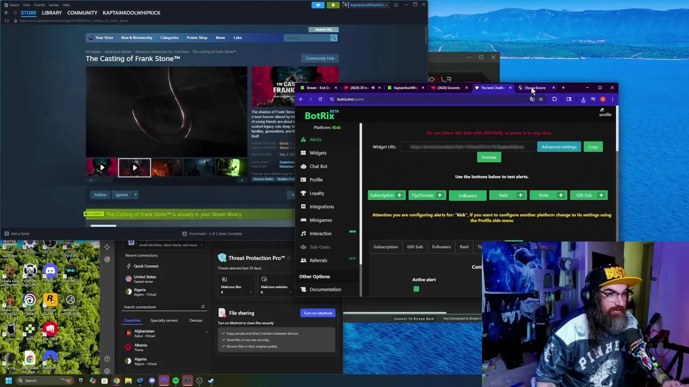
Task: Open Profile in the BotRix sidebar
Action: pos(316,180)
